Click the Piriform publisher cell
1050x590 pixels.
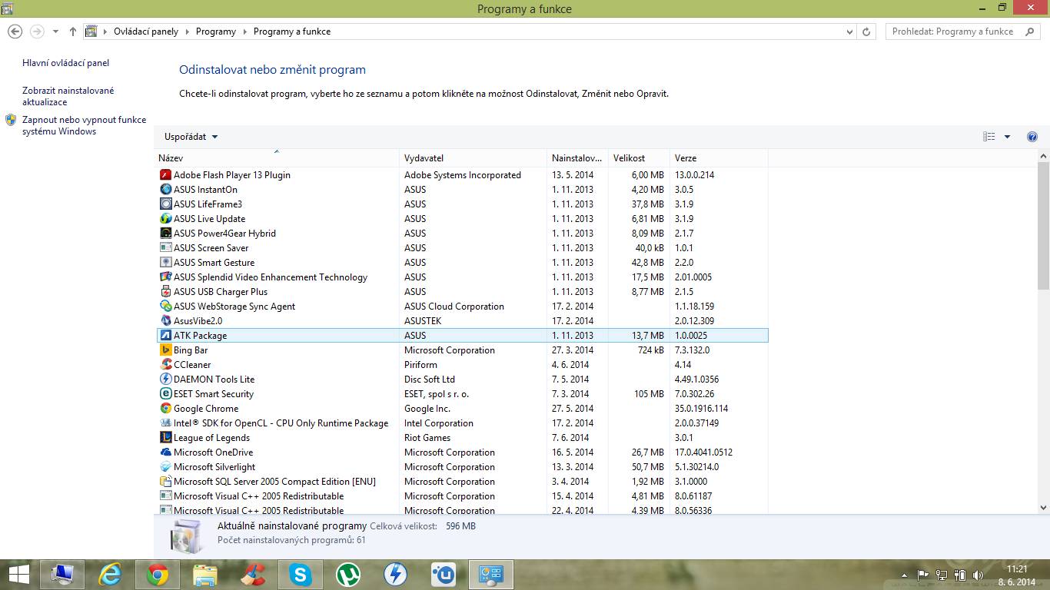(x=420, y=365)
